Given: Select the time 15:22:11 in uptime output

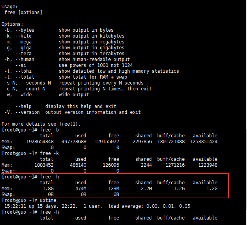Looking at the screenshot, I should point(15,206).
